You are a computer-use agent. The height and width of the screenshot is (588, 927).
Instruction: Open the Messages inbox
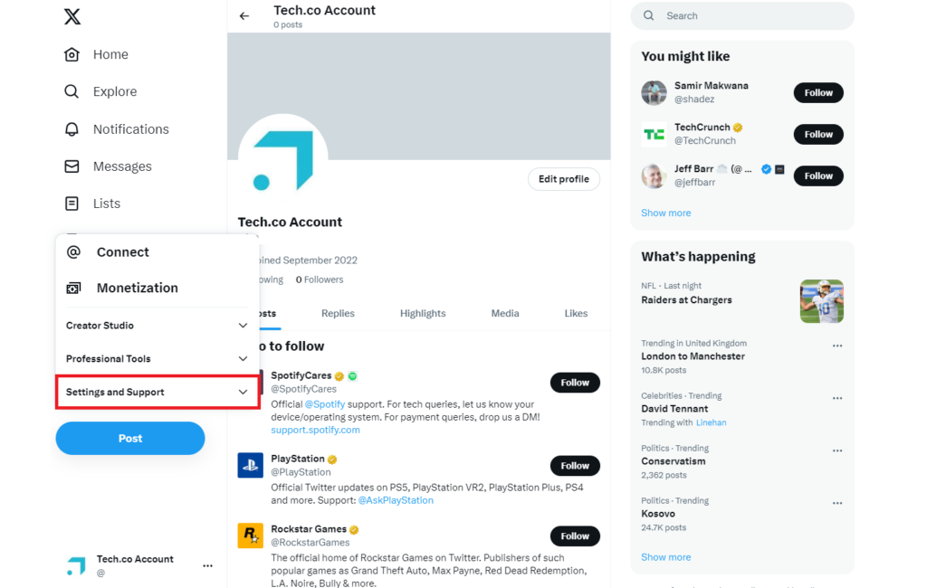pyautogui.click(x=122, y=166)
